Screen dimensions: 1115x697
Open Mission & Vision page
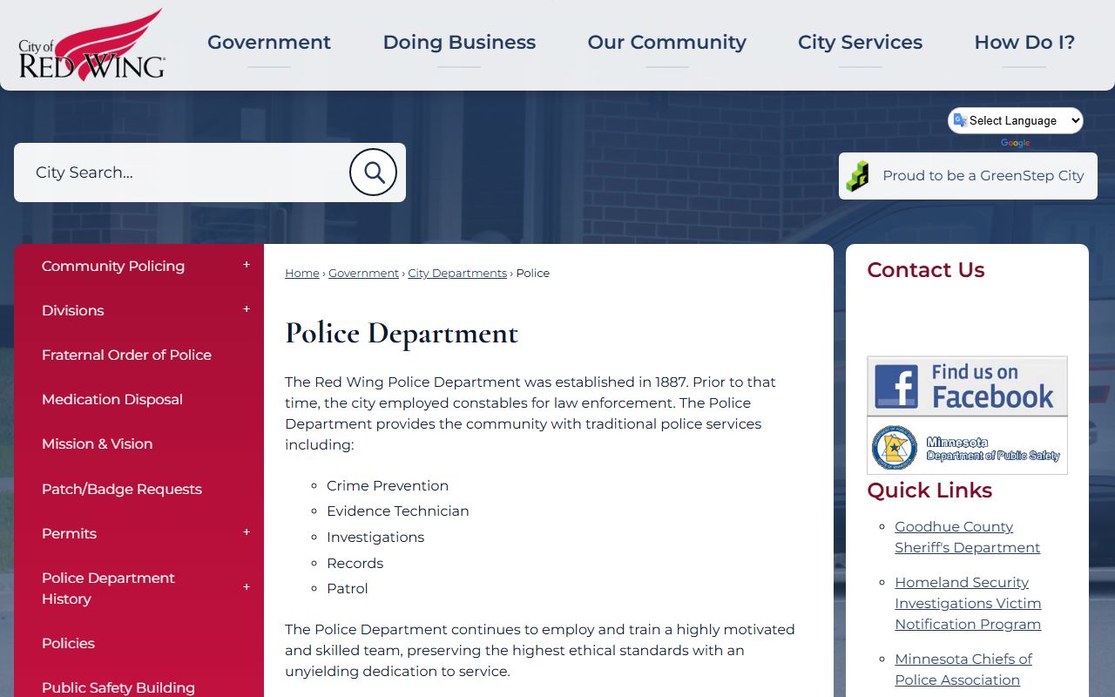pos(98,444)
